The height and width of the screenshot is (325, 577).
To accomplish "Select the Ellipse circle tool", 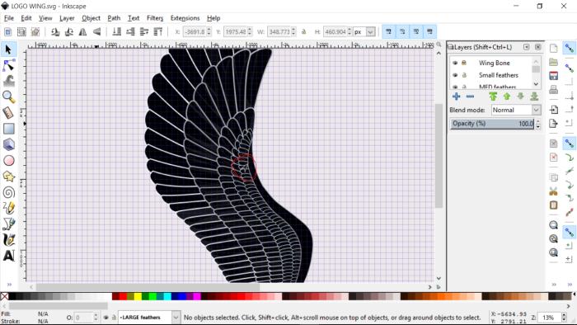I will [x=8, y=161].
